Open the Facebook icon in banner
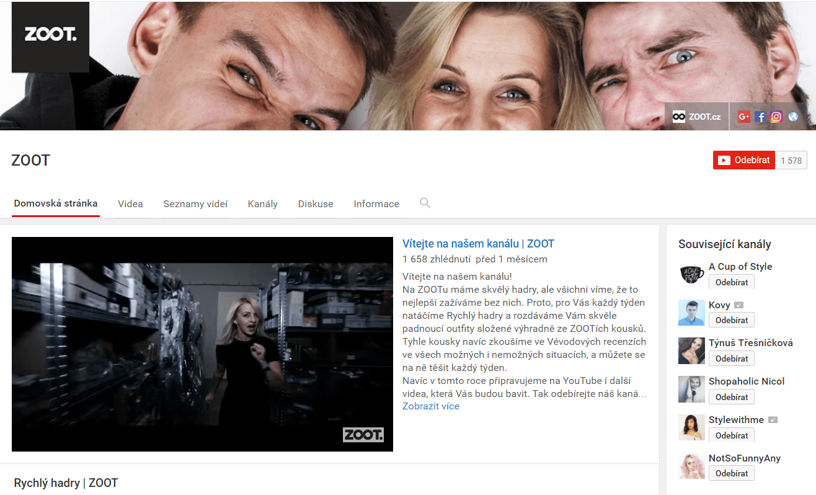This screenshot has width=816, height=495. [x=761, y=117]
